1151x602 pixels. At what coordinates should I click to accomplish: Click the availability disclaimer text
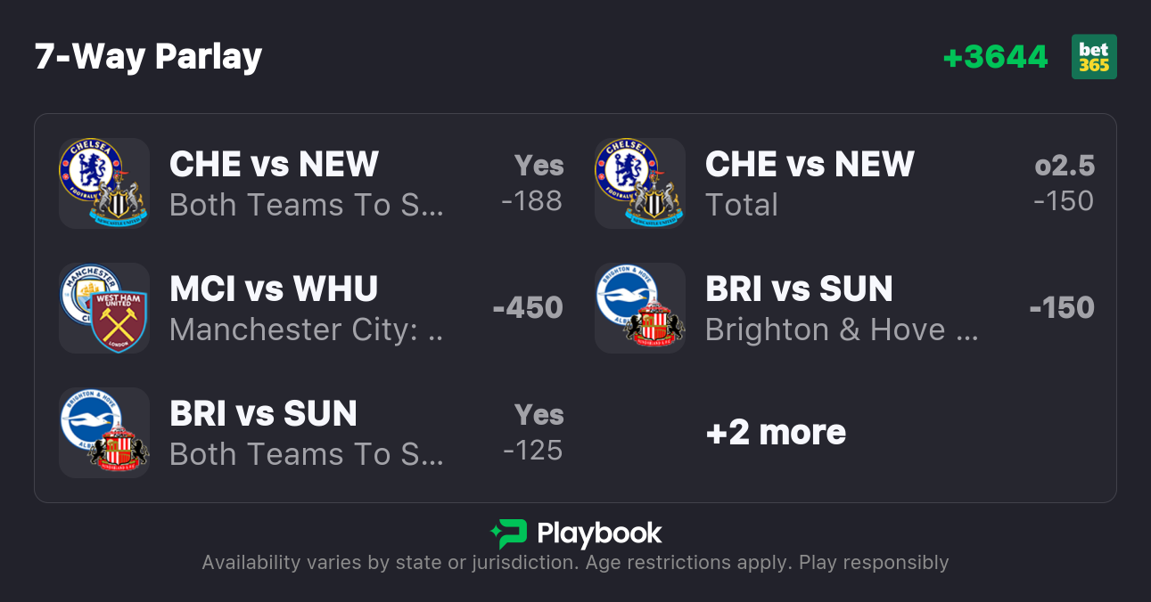575,563
